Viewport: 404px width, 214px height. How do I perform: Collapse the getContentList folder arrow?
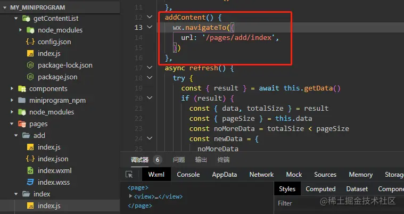click(16, 19)
